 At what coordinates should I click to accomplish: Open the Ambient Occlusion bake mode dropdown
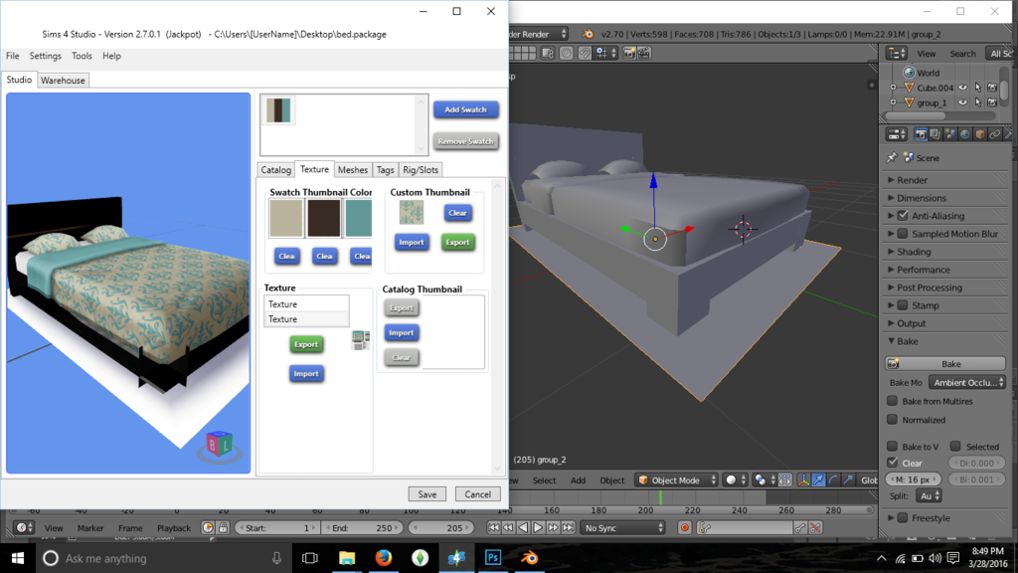click(x=967, y=383)
